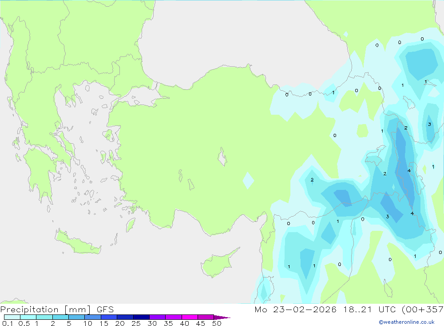Click the legend label "0.1"
This screenshot has height=326, width=444.
point(8,323)
